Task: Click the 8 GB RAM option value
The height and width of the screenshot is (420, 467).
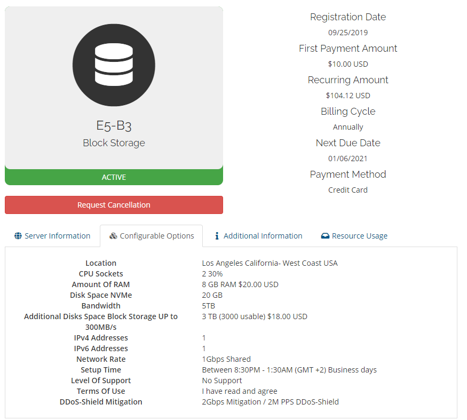Action: 240,284
